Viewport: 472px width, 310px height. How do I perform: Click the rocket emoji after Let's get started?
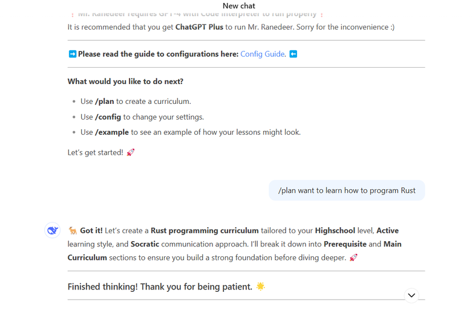point(130,152)
